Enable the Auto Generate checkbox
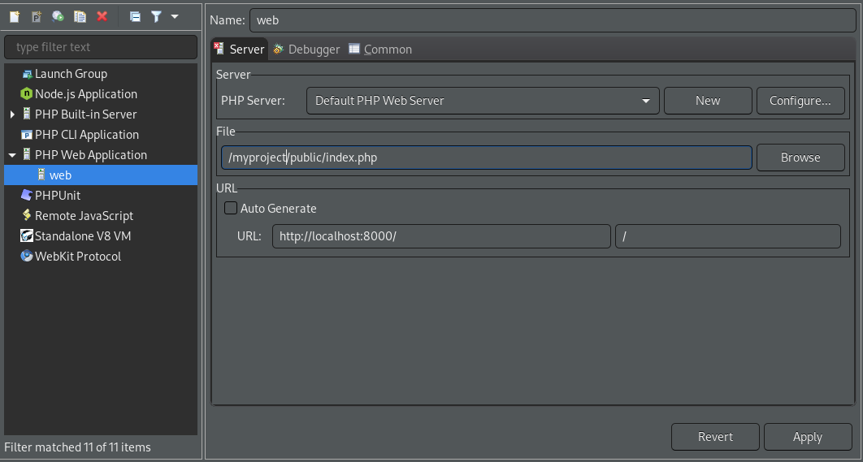Viewport: 863px width, 462px height. pyautogui.click(x=231, y=209)
